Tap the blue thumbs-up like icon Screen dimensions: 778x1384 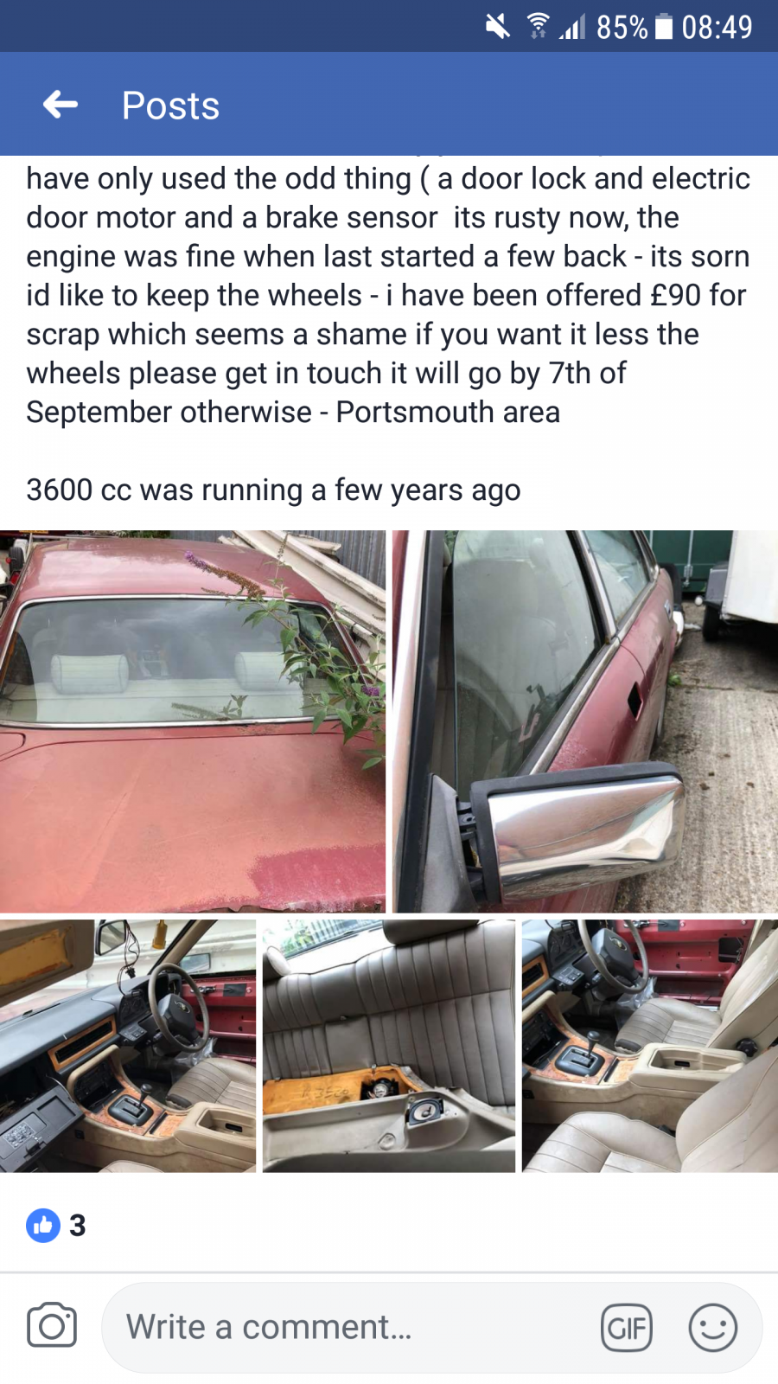pos(43,1225)
